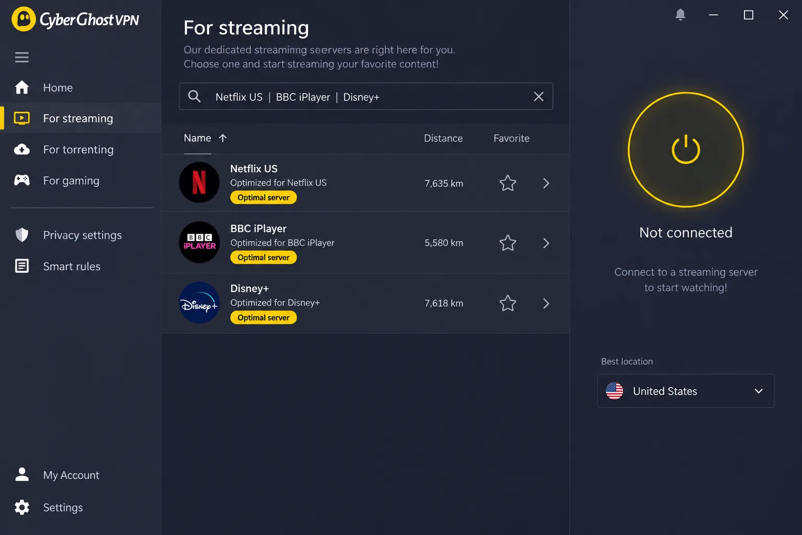Click the My Account person icon
802x535 pixels.
pyautogui.click(x=22, y=474)
